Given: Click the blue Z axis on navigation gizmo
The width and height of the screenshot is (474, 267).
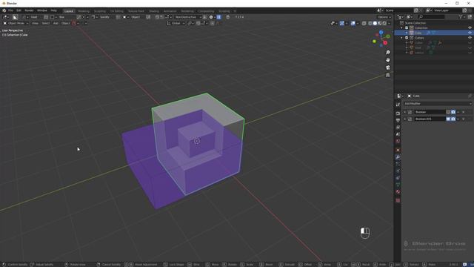Looking at the screenshot, I should pyautogui.click(x=381, y=32).
